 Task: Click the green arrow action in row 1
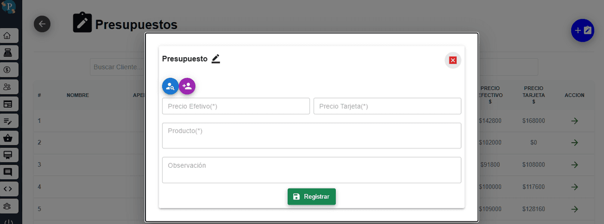click(574, 121)
